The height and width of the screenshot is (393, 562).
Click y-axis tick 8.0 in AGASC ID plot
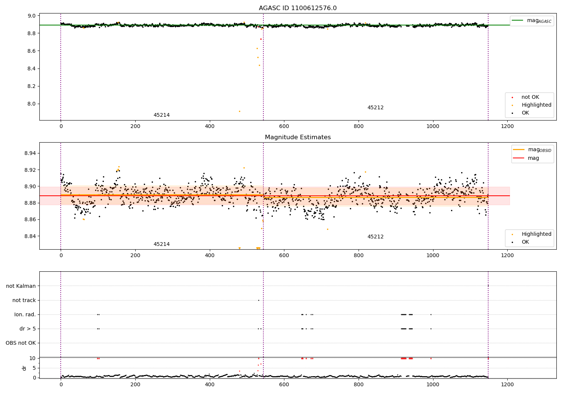click(x=31, y=104)
